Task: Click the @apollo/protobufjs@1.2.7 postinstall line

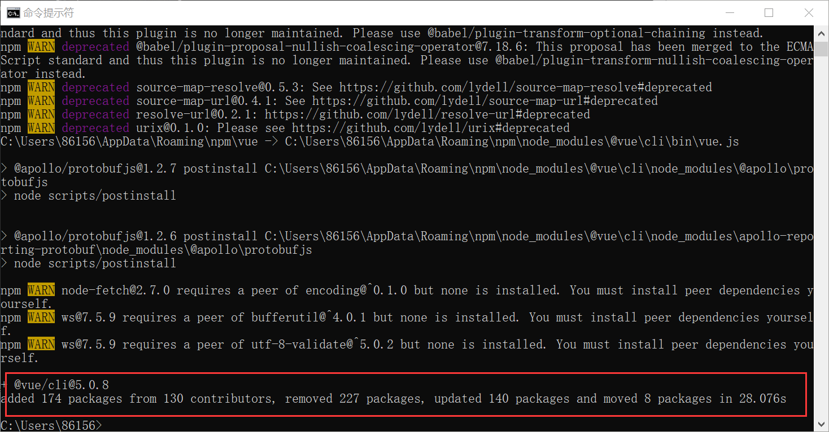Action: 169,168
